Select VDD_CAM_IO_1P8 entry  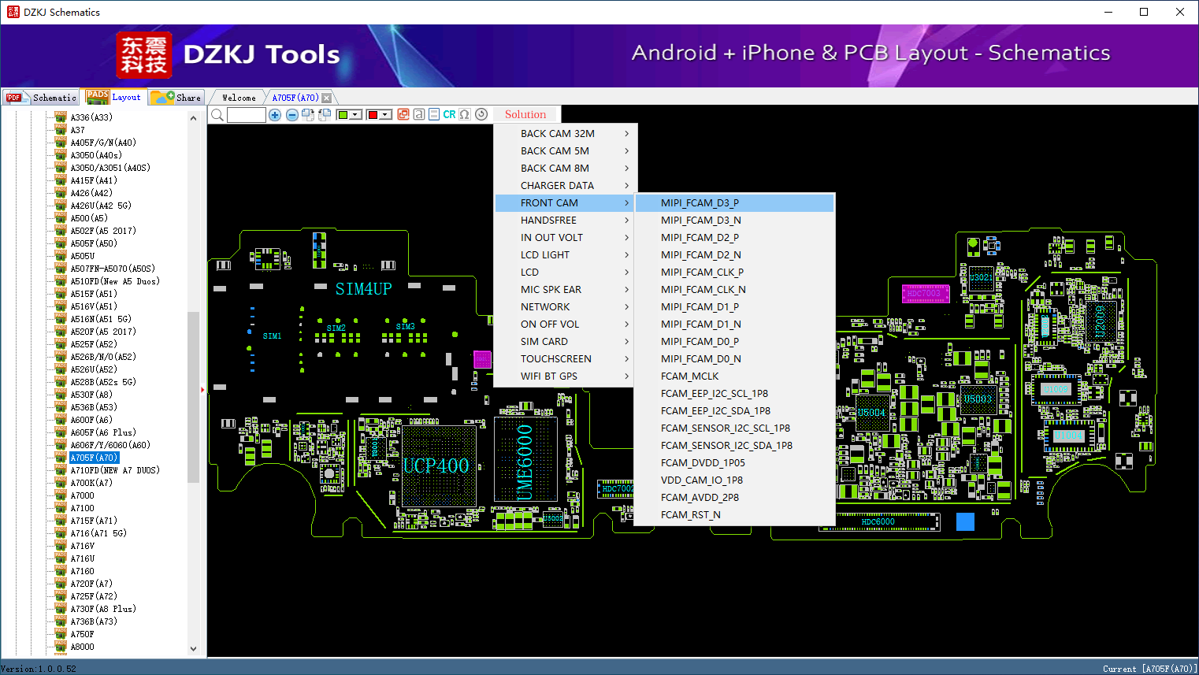click(734, 480)
